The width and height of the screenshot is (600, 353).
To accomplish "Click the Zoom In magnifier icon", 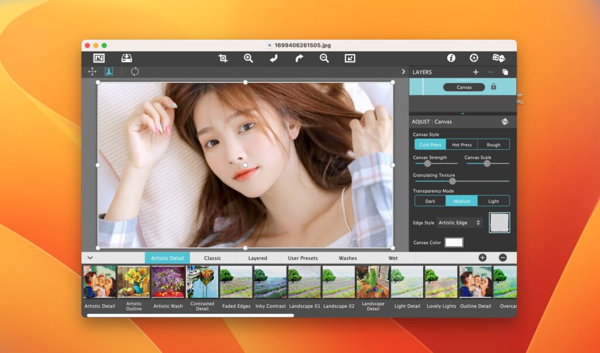I will pyautogui.click(x=248, y=58).
